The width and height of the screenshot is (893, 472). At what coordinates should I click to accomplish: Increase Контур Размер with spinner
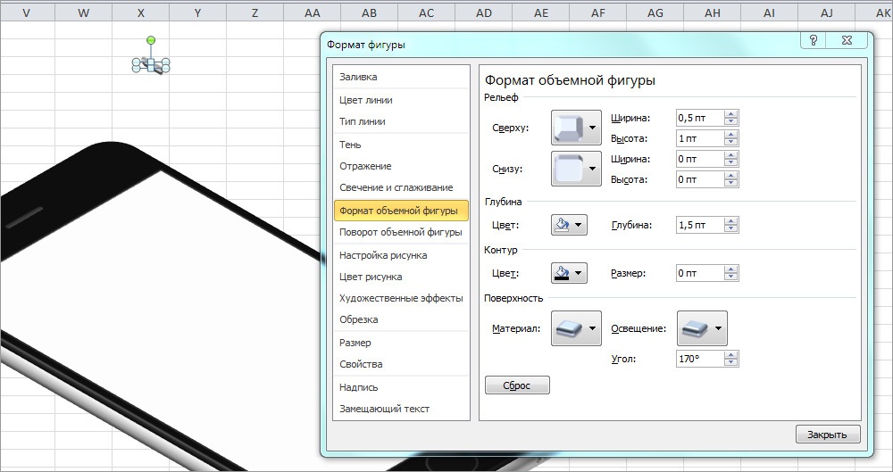pos(731,269)
